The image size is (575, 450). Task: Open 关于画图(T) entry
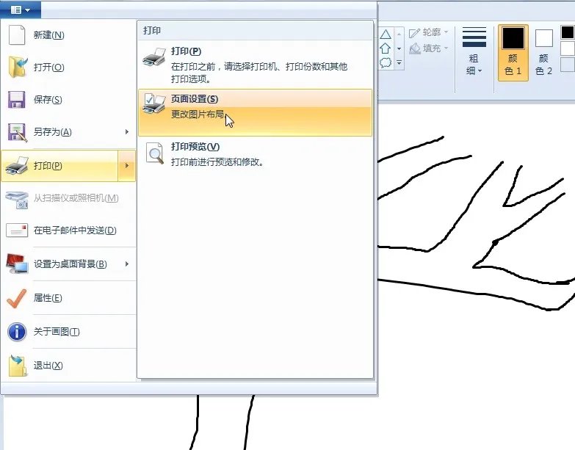[68, 332]
